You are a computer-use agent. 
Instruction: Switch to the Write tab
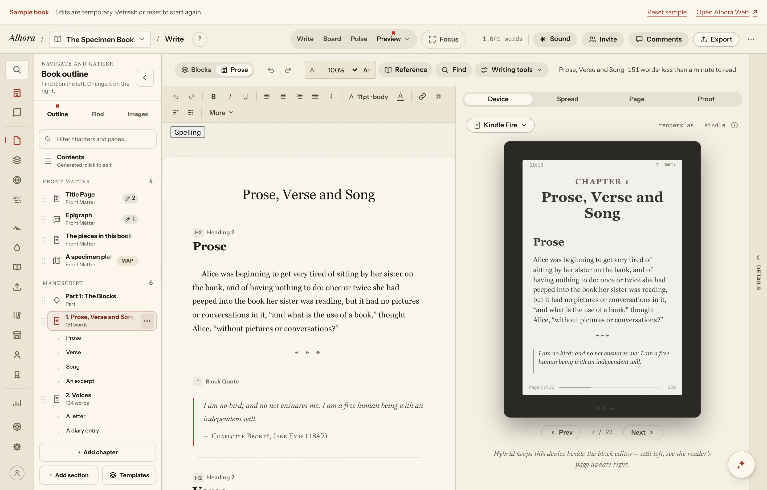pos(305,39)
